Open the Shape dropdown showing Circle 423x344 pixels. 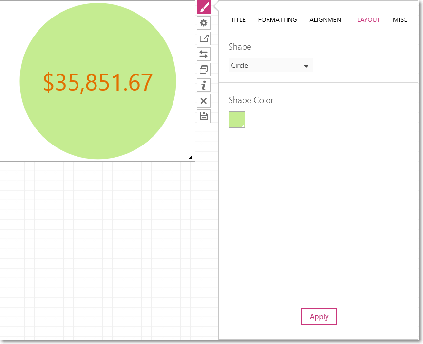pyautogui.click(x=271, y=66)
